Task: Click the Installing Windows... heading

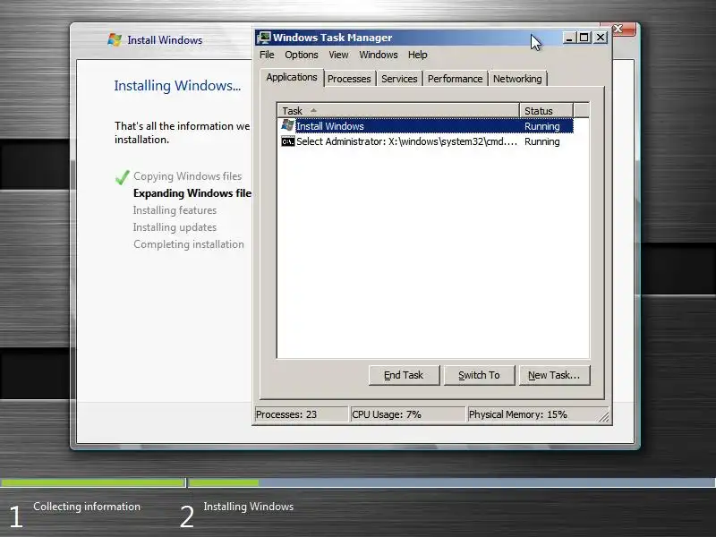Action: [177, 86]
